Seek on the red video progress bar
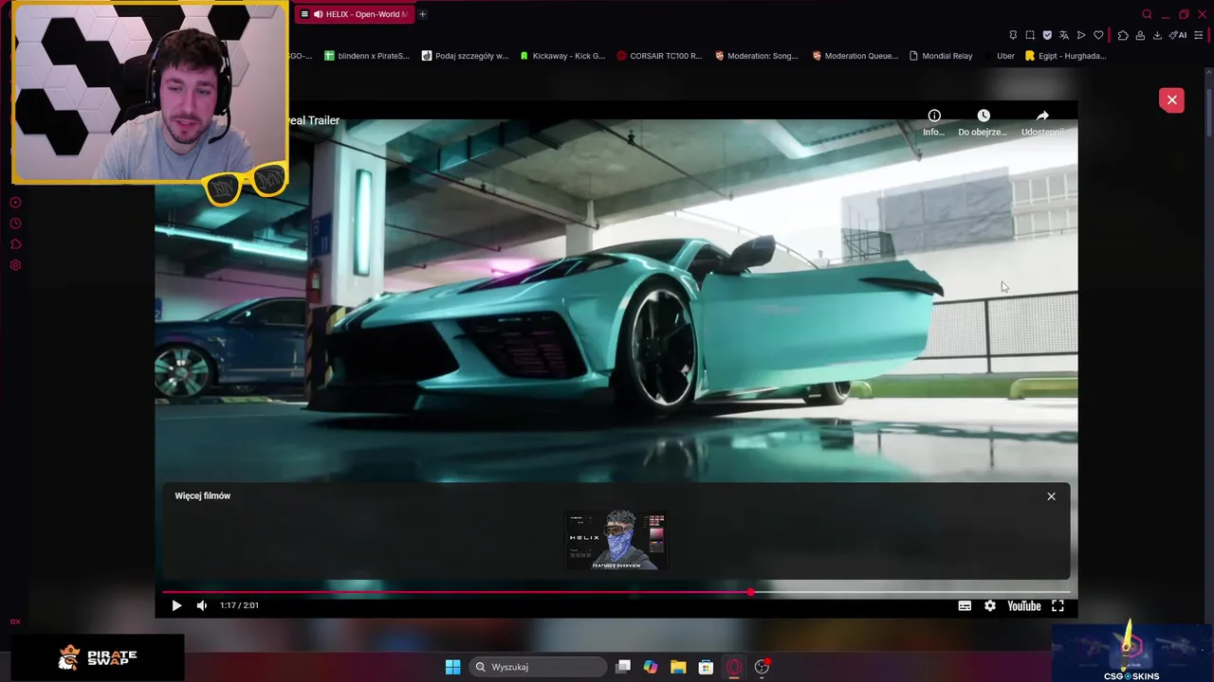Image resolution: width=1214 pixels, height=682 pixels. pyautogui.click(x=616, y=593)
